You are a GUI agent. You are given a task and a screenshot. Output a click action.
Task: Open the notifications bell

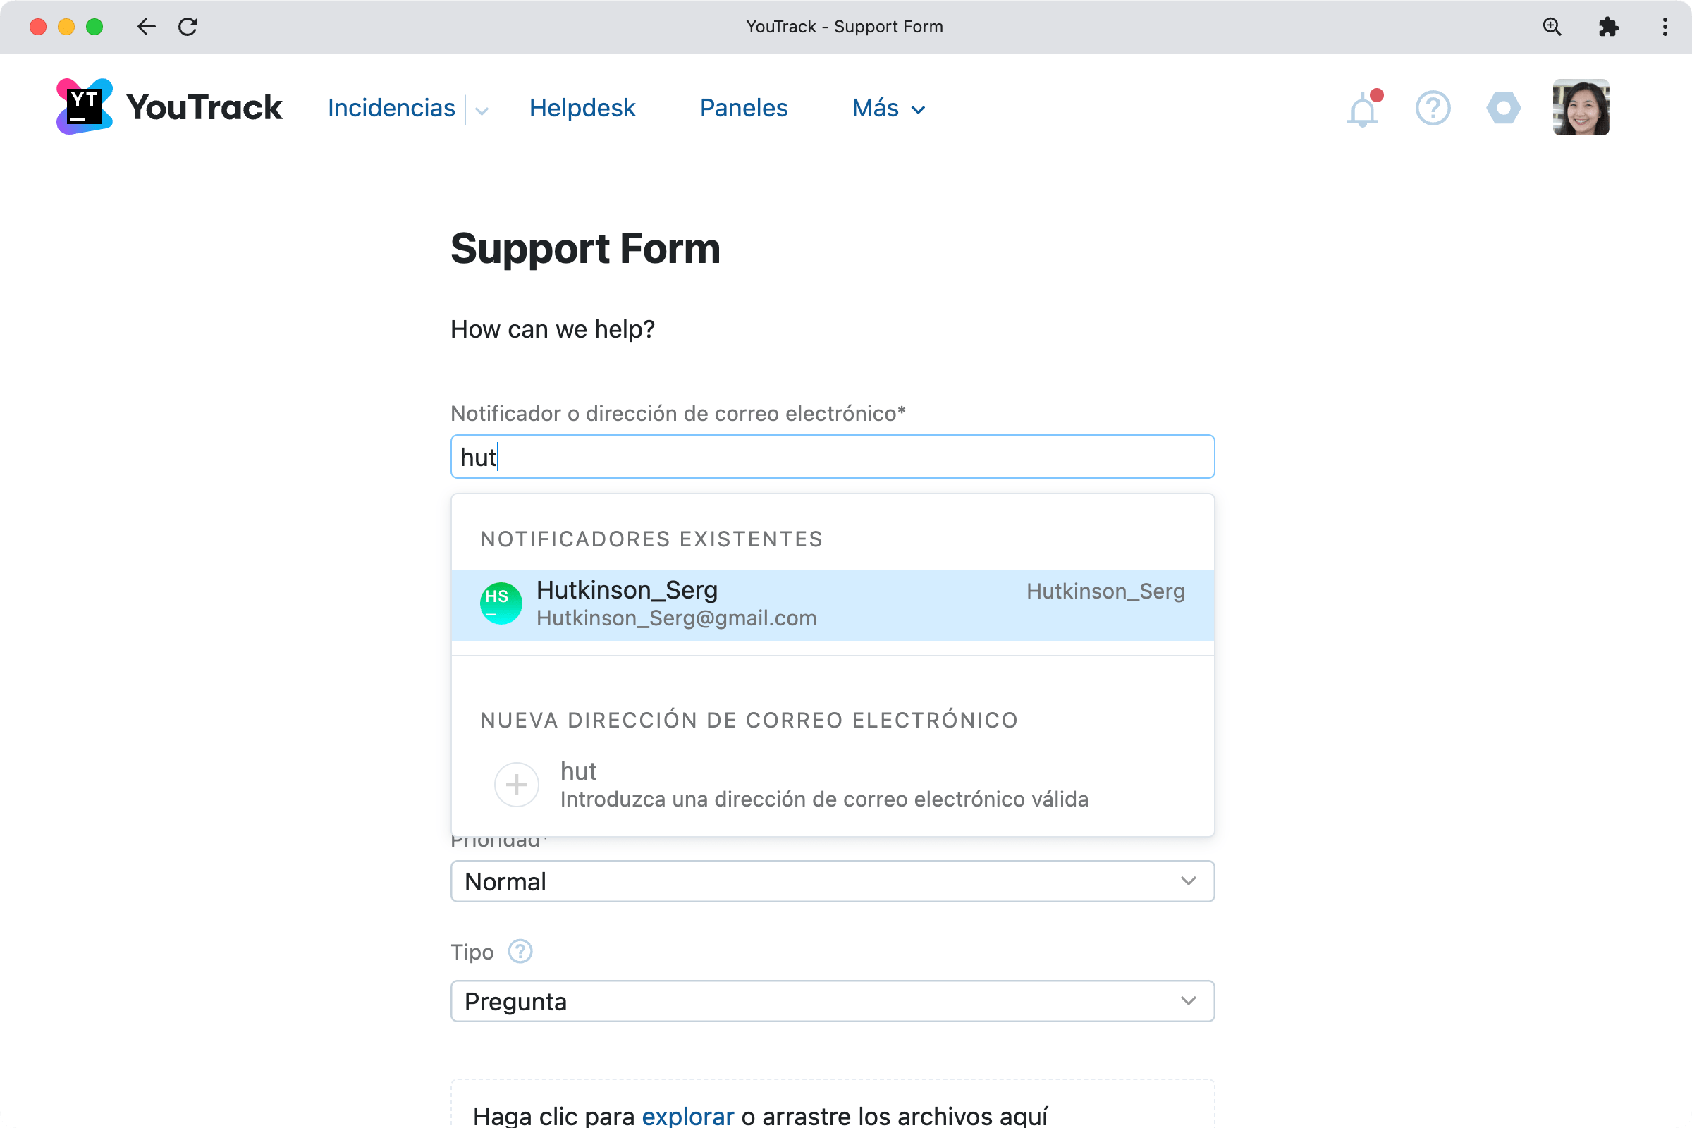click(x=1362, y=108)
